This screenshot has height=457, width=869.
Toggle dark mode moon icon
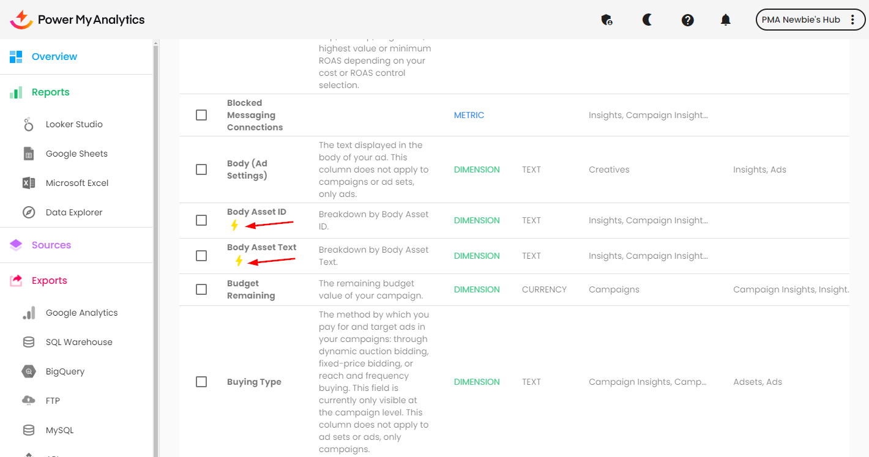[647, 20]
